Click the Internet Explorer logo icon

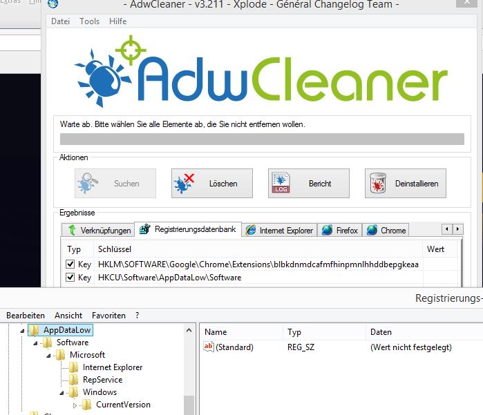[x=251, y=230]
